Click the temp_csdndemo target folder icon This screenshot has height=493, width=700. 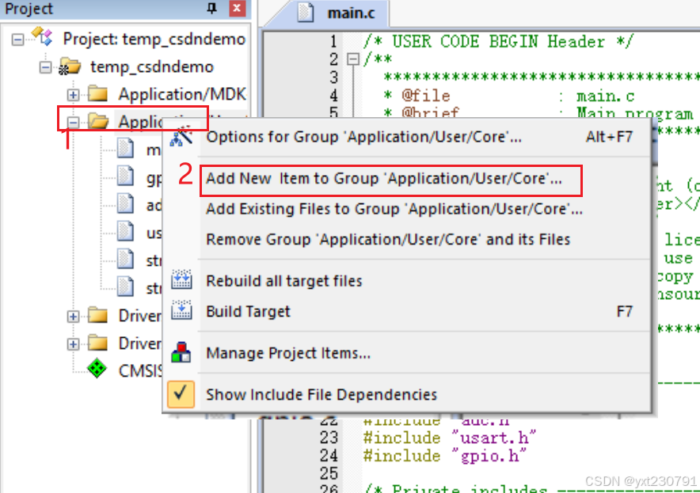[70, 66]
